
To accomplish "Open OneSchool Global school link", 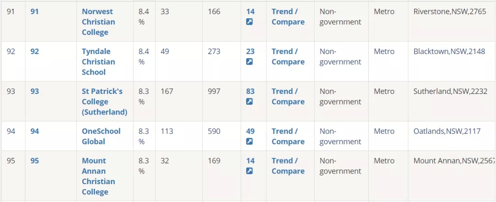I will click(x=101, y=136).
